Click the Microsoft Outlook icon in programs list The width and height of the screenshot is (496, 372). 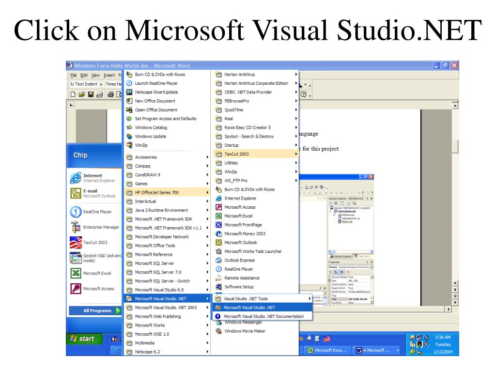point(218,243)
